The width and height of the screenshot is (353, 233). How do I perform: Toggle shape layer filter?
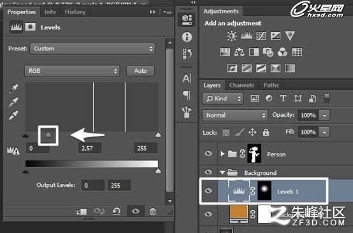tap(298, 98)
